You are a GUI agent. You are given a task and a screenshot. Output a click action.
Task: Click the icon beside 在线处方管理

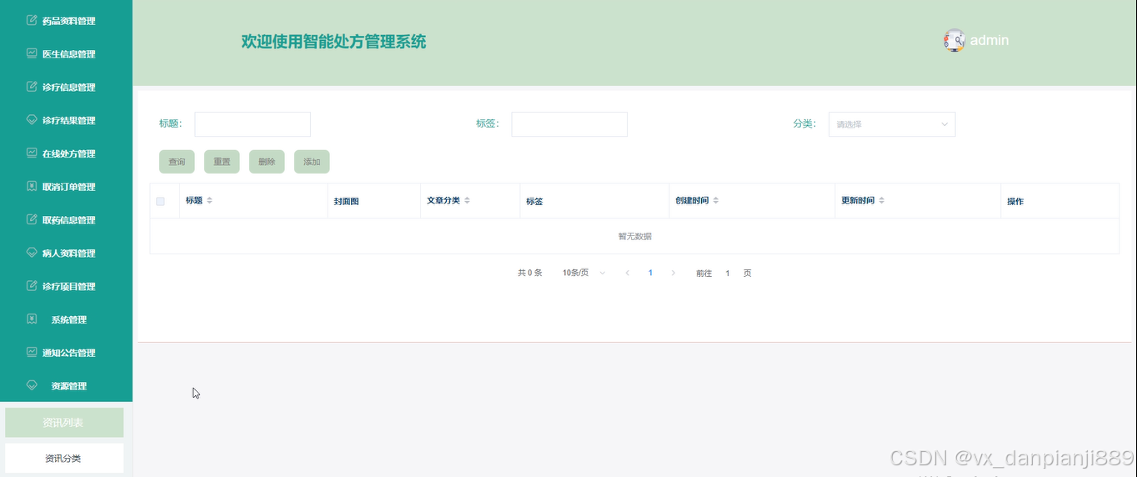click(x=32, y=153)
